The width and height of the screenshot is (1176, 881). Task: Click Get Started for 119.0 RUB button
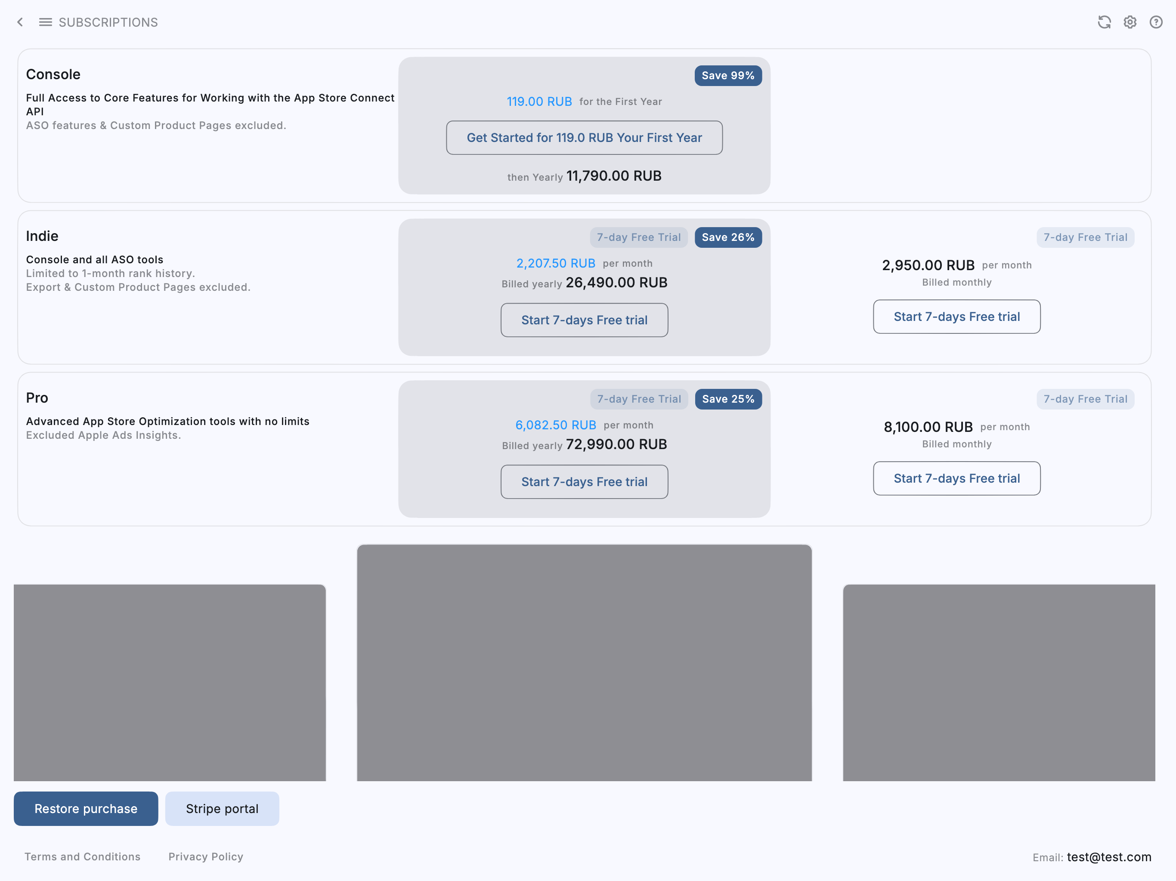584,138
